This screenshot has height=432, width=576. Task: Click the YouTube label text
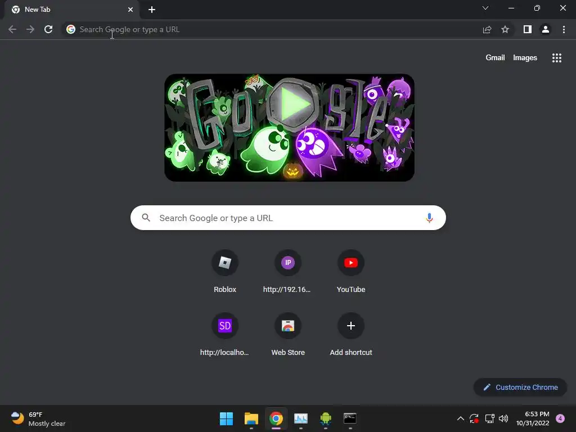[351, 290]
